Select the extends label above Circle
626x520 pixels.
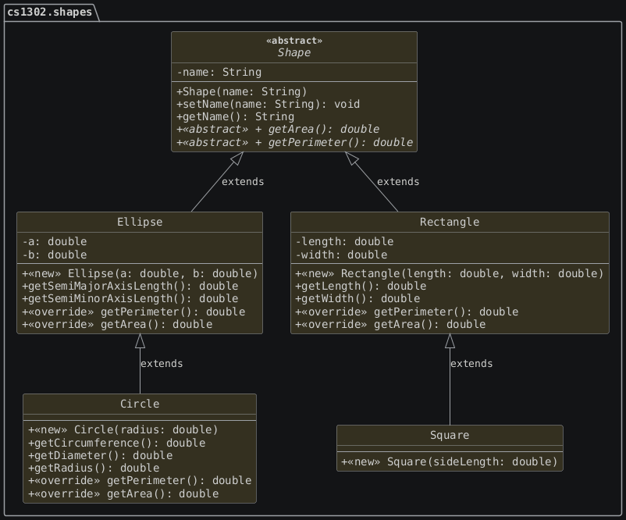click(162, 364)
